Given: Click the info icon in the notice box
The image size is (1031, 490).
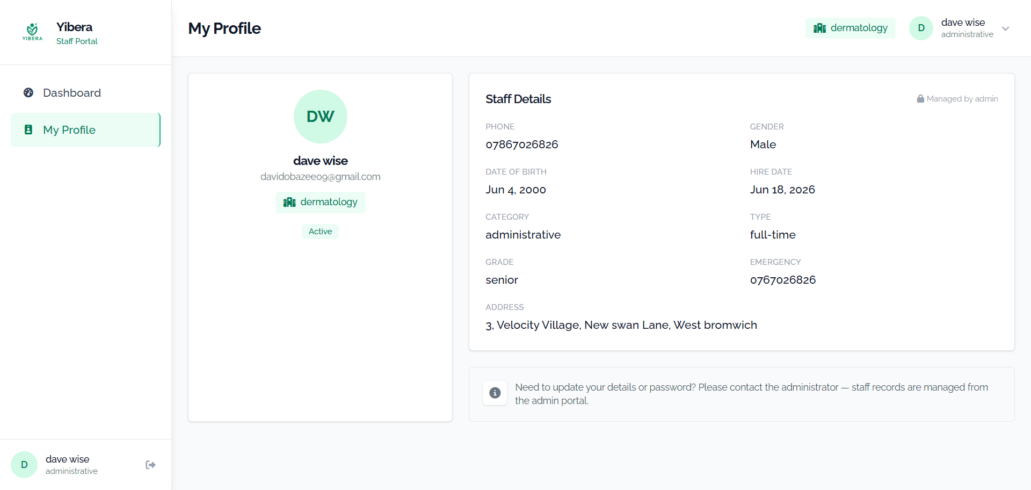Looking at the screenshot, I should tap(495, 393).
